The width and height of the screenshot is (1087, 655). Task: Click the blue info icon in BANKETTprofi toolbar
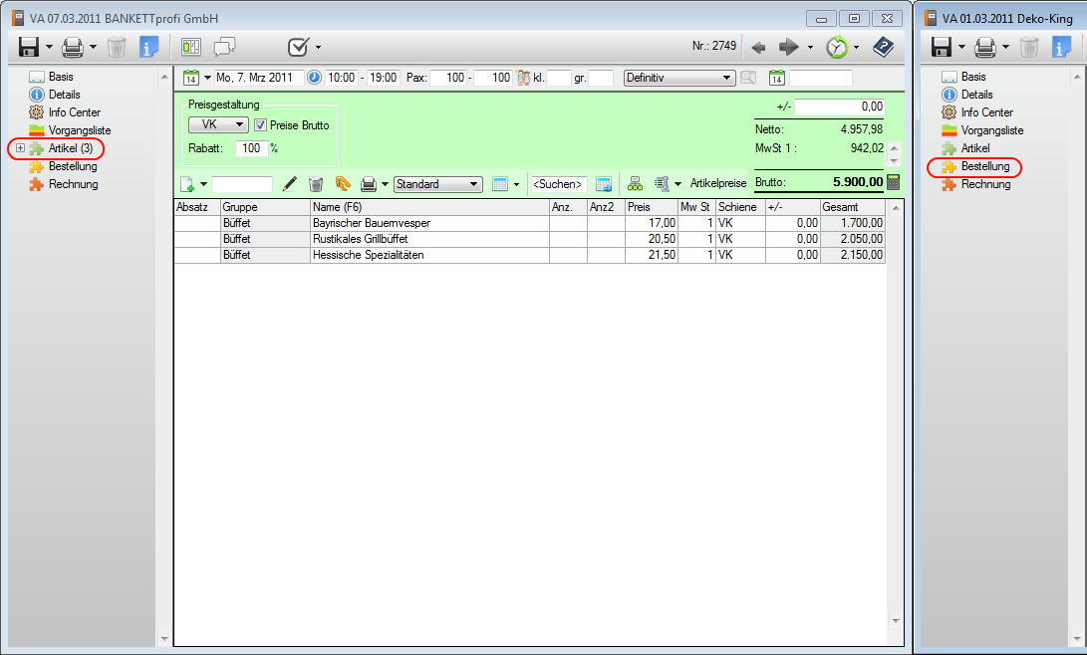tap(148, 47)
